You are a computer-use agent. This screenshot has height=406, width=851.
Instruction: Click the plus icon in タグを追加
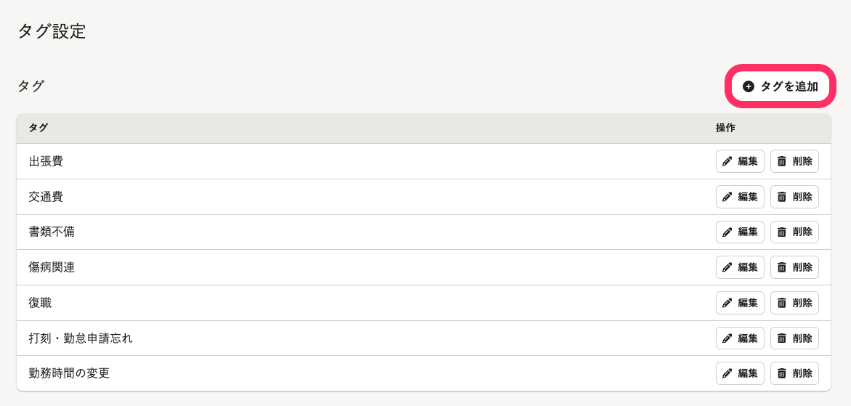pos(749,86)
